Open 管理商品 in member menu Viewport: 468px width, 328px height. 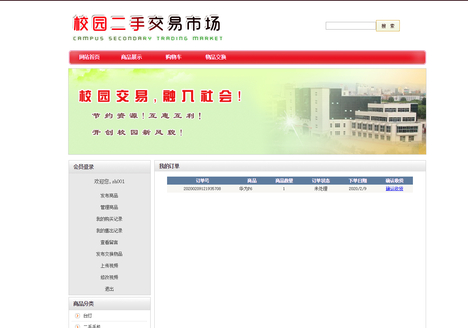coord(109,207)
